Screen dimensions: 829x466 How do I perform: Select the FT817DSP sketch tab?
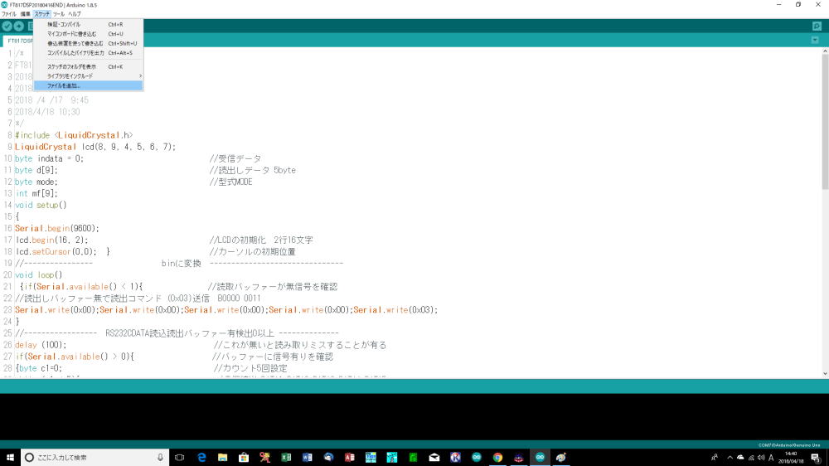click(x=18, y=41)
